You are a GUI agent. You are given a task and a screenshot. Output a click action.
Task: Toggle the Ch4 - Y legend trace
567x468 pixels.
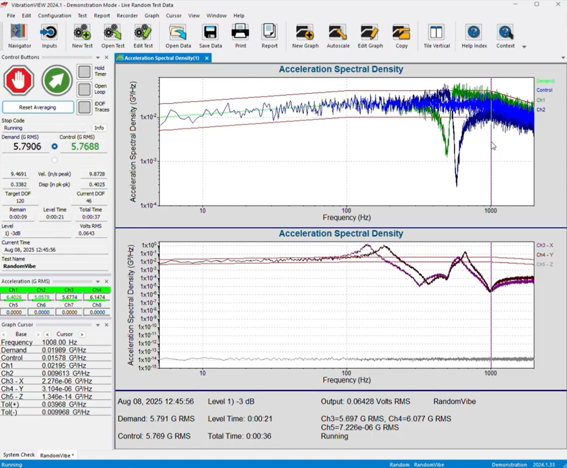tap(545, 255)
